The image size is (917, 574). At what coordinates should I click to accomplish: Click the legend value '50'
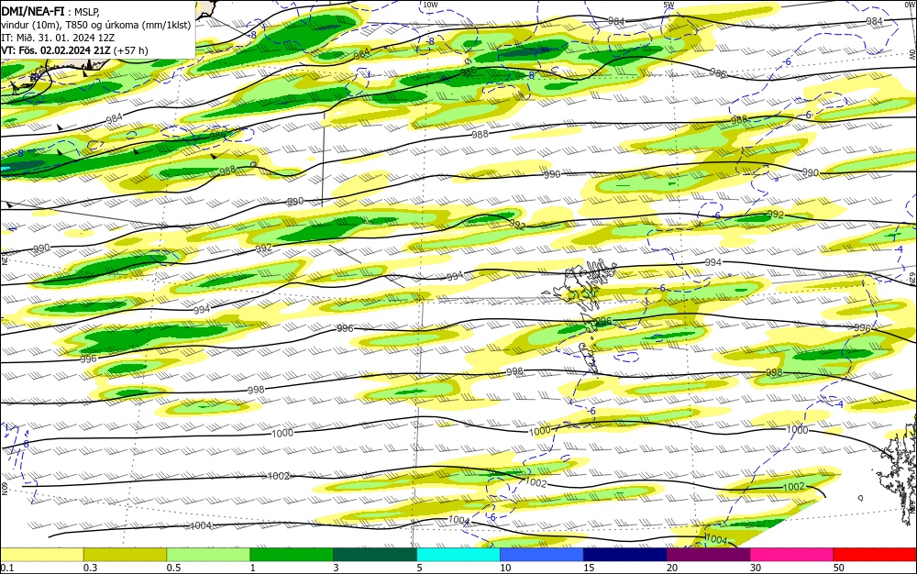[x=839, y=568]
